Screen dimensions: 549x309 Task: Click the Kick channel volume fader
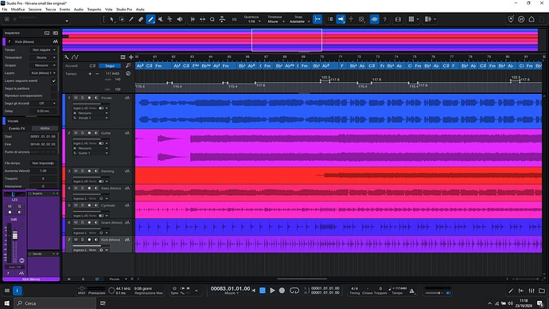[x=15, y=236]
